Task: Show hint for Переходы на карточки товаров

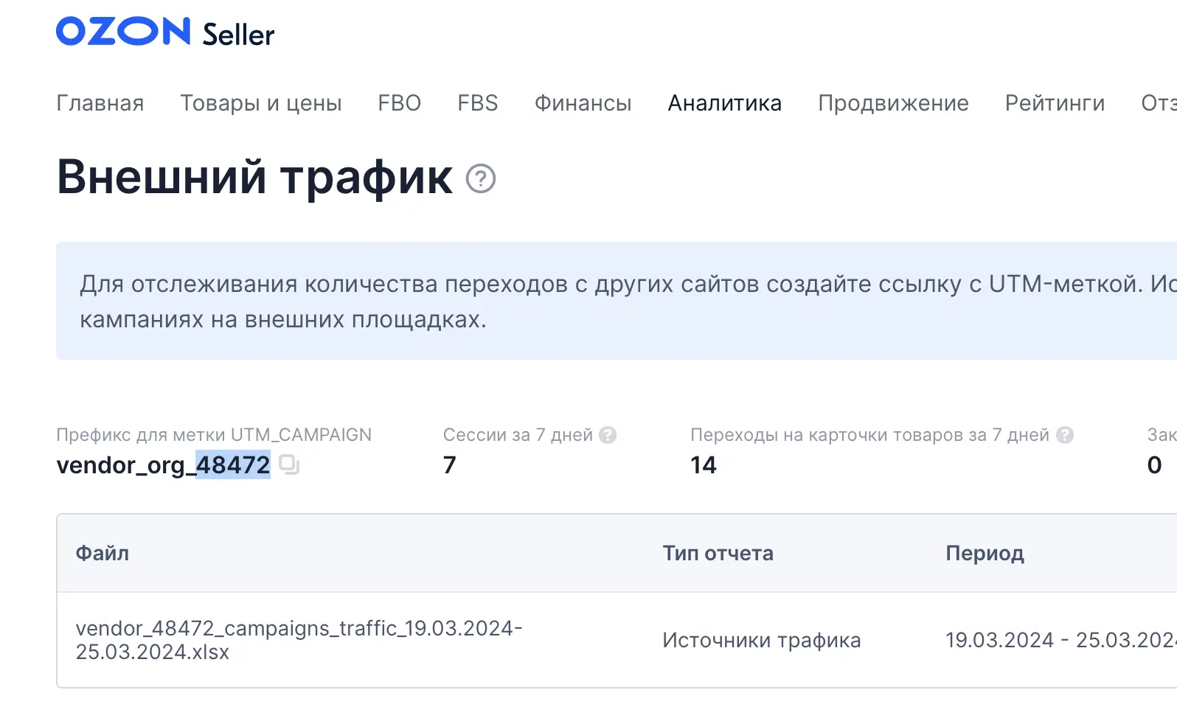Action: [x=1065, y=435]
